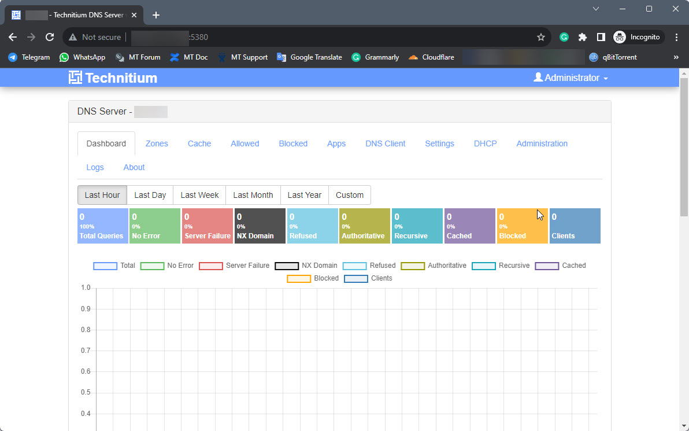Open the Extensions puzzle icon
The image size is (689, 431).
tap(582, 38)
